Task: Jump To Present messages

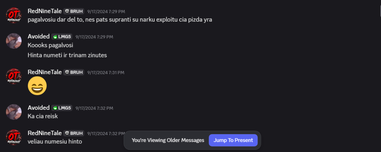Action: click(233, 140)
